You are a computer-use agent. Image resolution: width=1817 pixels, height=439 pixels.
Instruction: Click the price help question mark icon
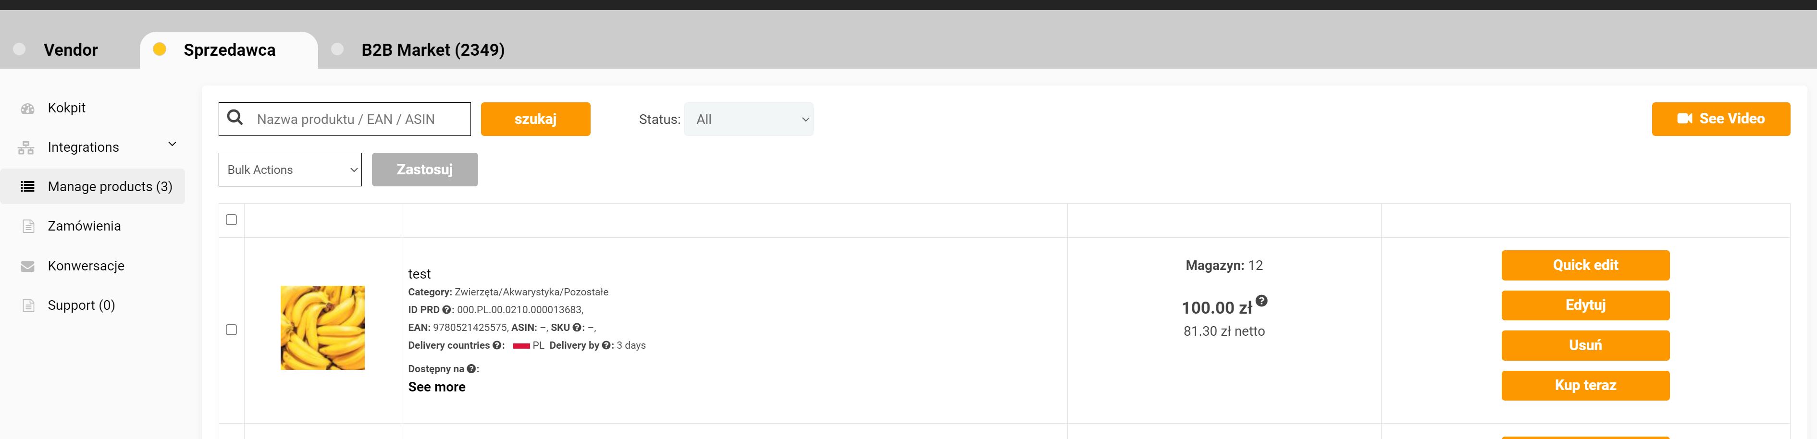1261,301
